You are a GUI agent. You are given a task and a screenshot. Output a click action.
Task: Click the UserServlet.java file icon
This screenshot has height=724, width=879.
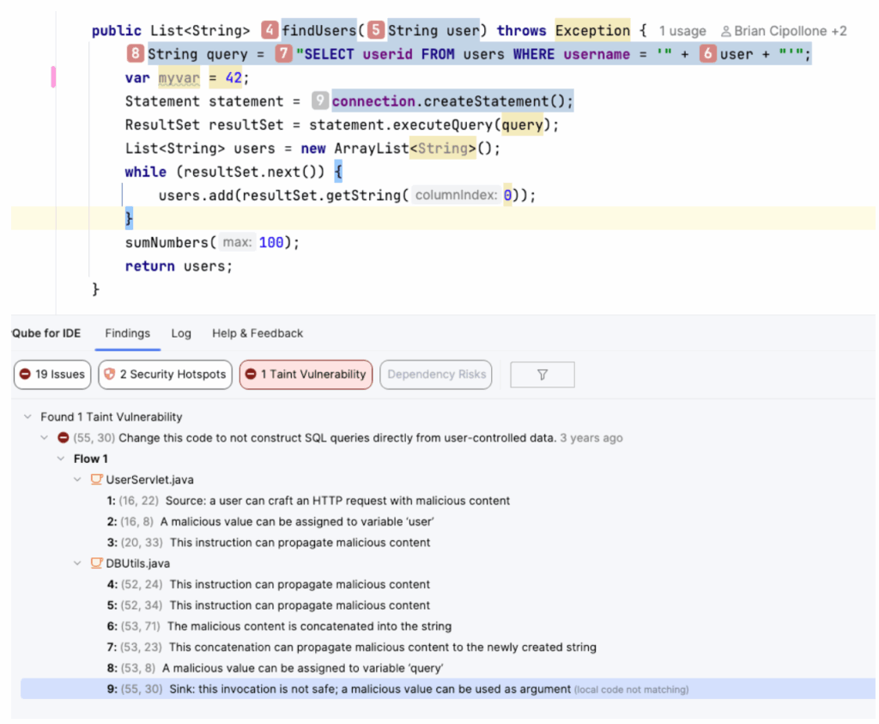tap(96, 480)
